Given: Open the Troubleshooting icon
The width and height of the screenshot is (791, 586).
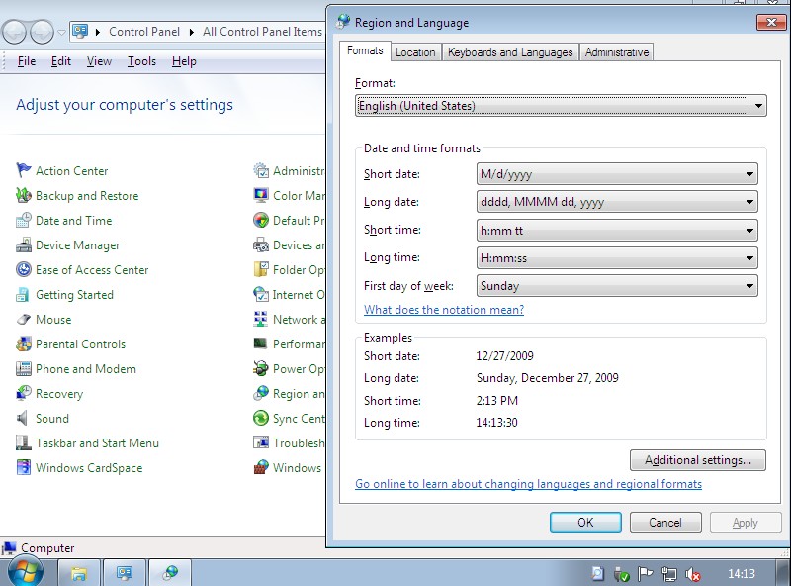Looking at the screenshot, I should pyautogui.click(x=261, y=443).
